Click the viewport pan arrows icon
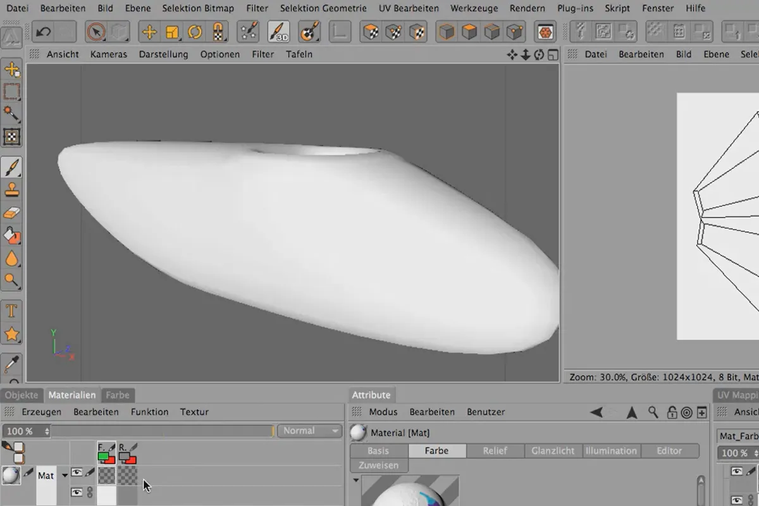 [x=512, y=54]
